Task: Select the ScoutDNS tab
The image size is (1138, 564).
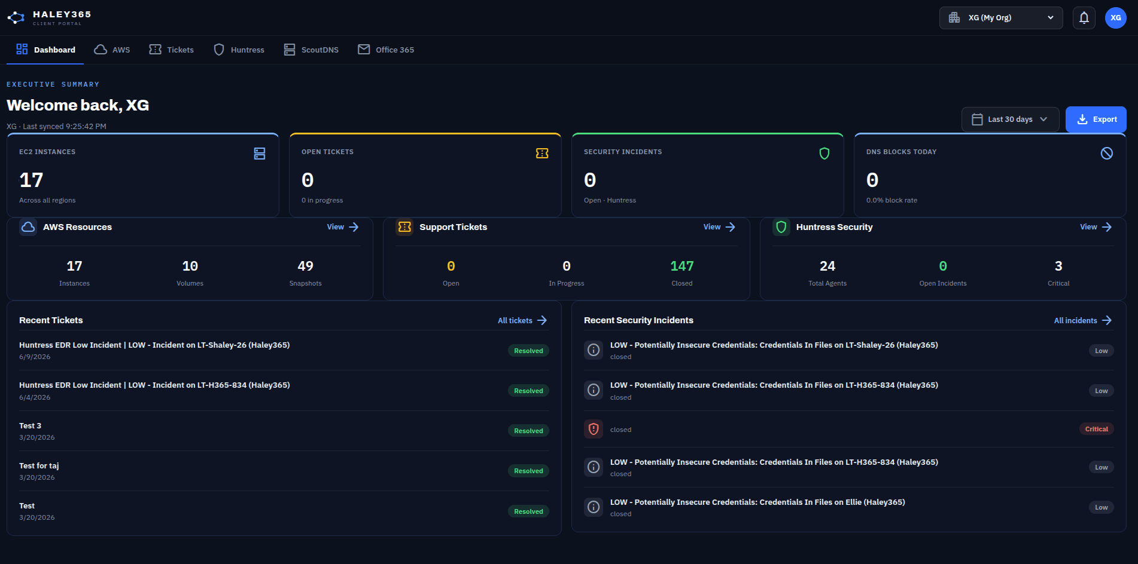Action: [311, 50]
